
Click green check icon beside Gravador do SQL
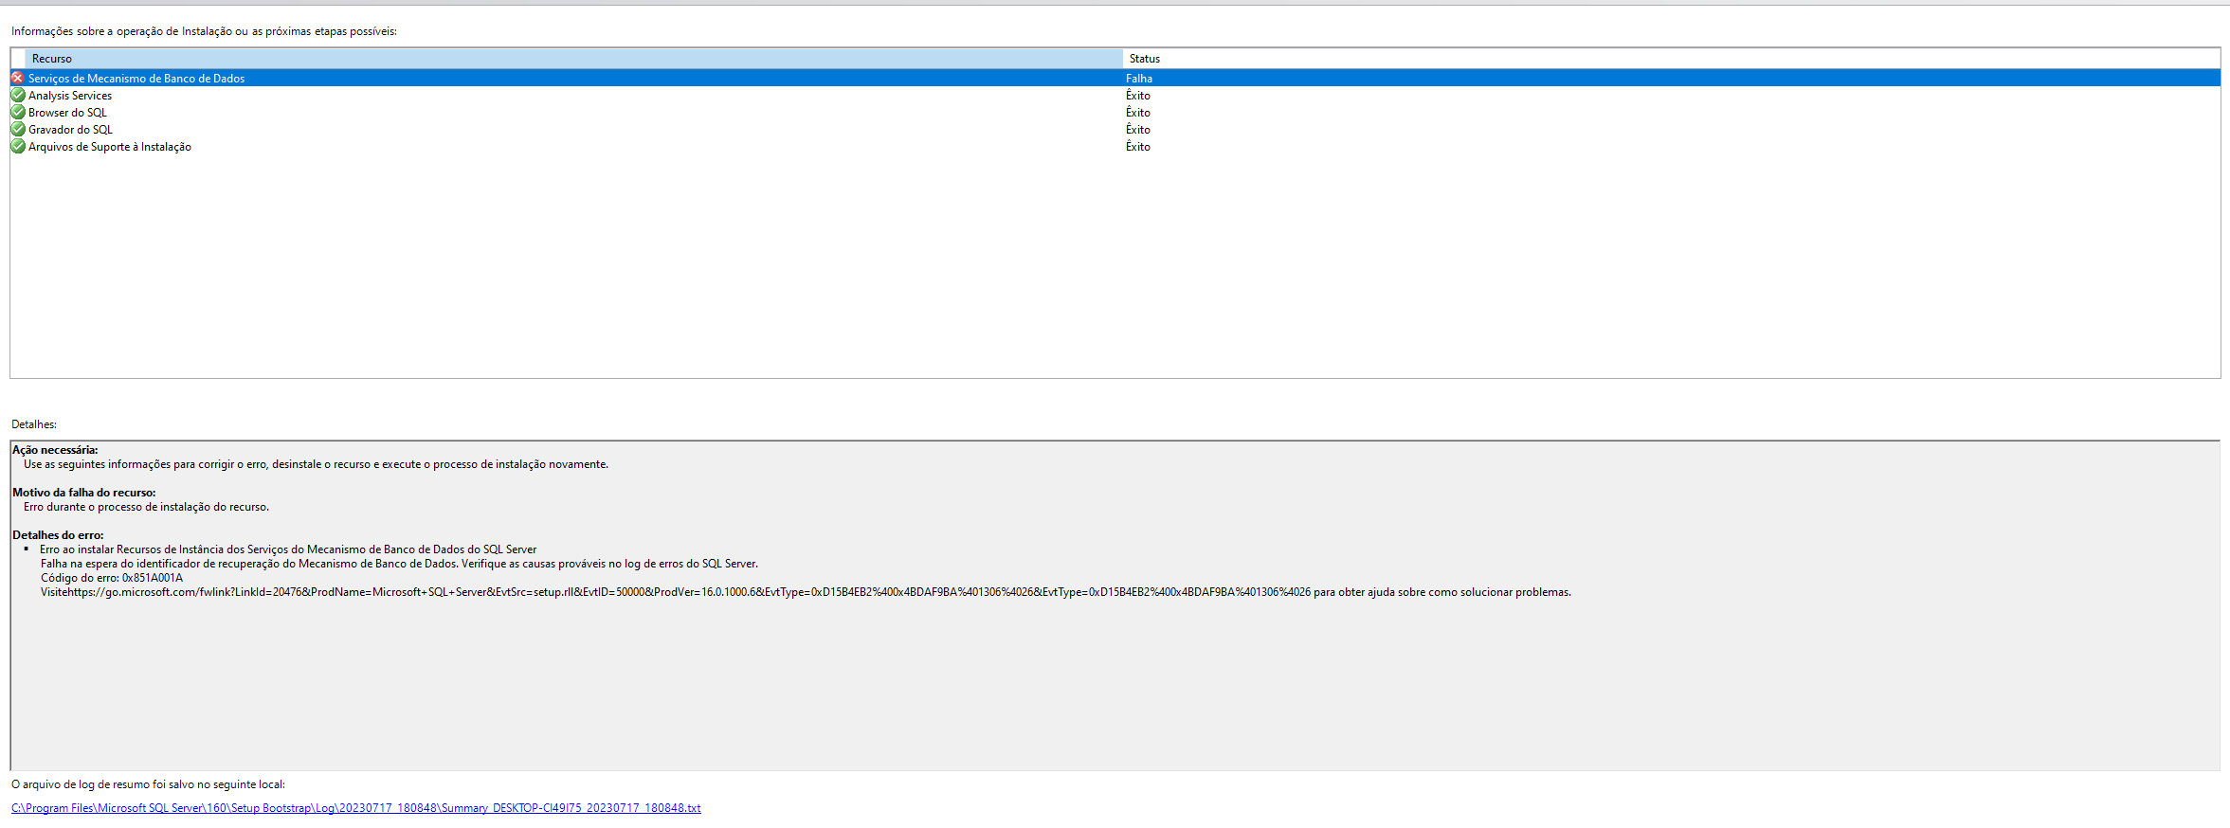(18, 129)
